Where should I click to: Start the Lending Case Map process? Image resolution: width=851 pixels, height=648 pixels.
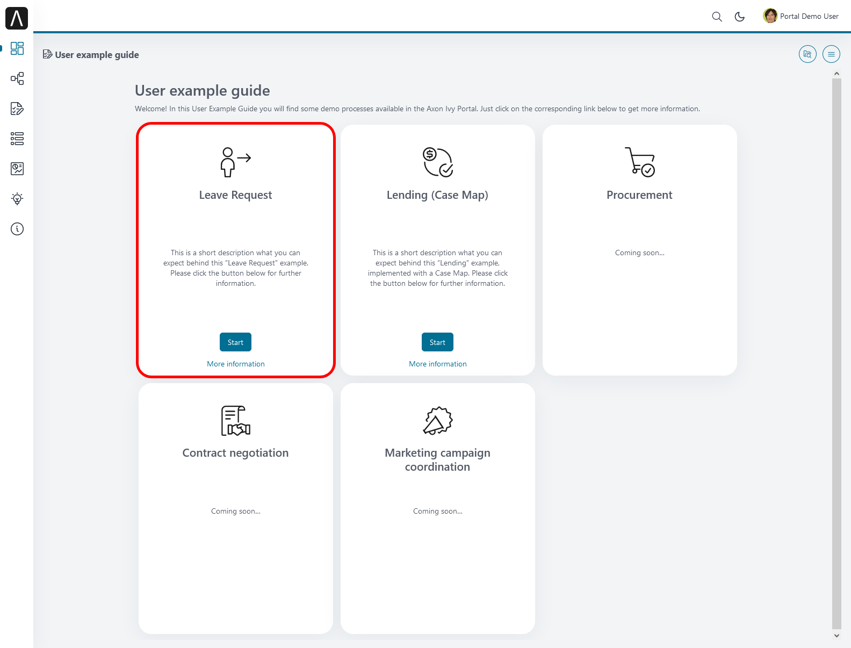click(437, 342)
